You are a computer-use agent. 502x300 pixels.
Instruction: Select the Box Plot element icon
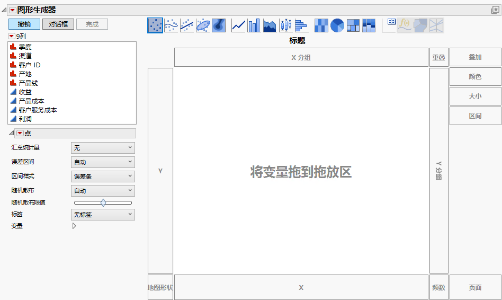pyautogui.click(x=285, y=25)
